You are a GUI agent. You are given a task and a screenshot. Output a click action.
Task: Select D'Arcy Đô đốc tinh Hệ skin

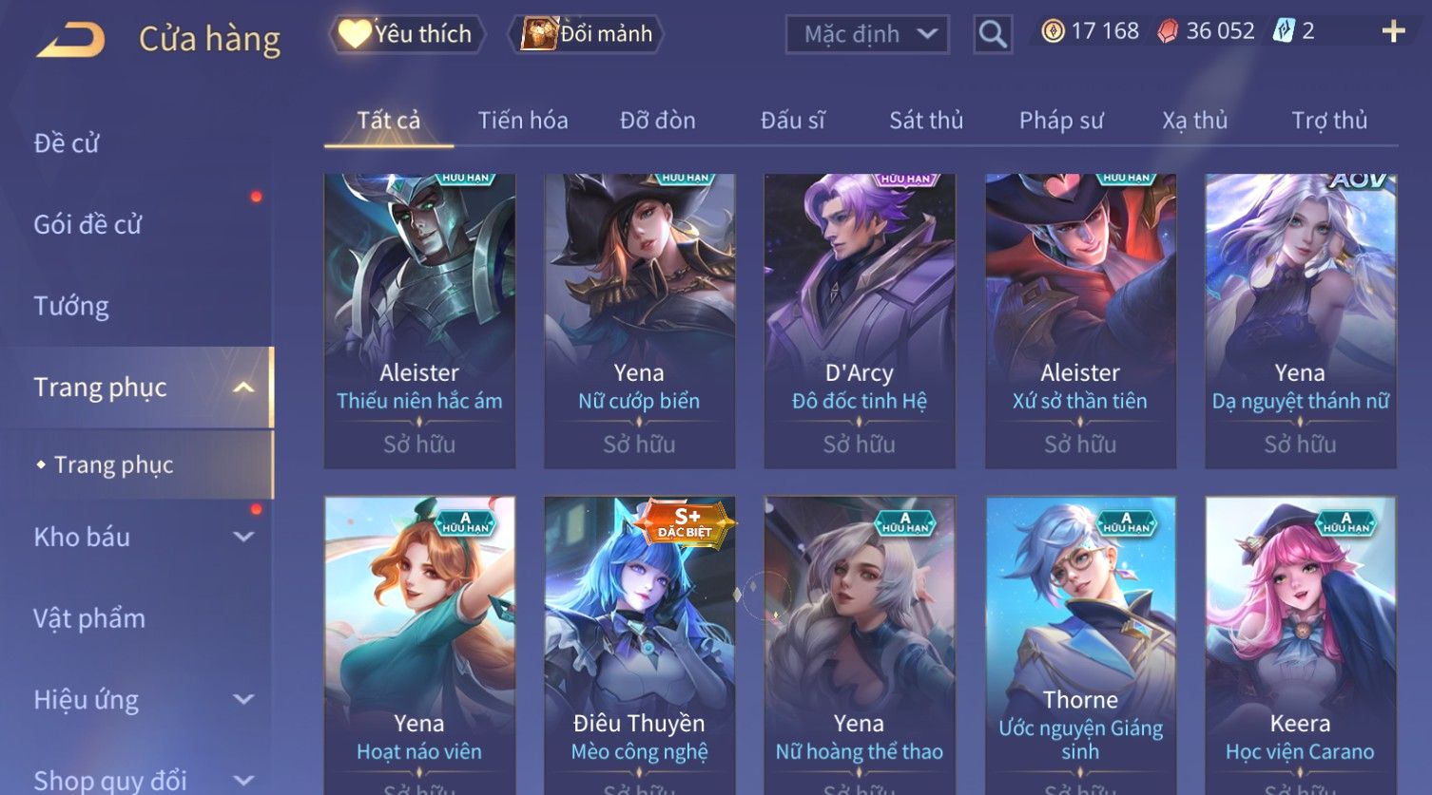point(860,320)
